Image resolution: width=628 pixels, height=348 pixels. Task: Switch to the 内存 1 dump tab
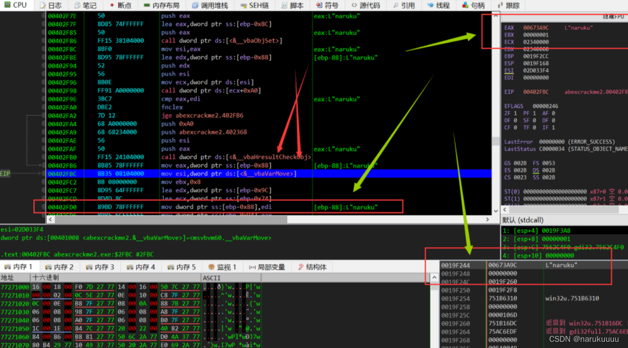coord(19,266)
